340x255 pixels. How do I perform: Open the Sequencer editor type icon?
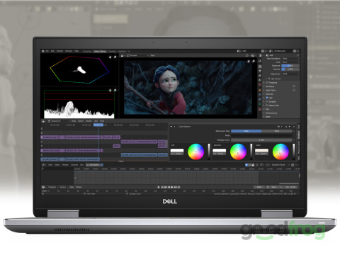click(x=43, y=121)
